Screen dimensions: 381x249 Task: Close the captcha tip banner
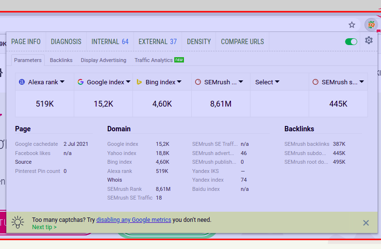pos(366,223)
